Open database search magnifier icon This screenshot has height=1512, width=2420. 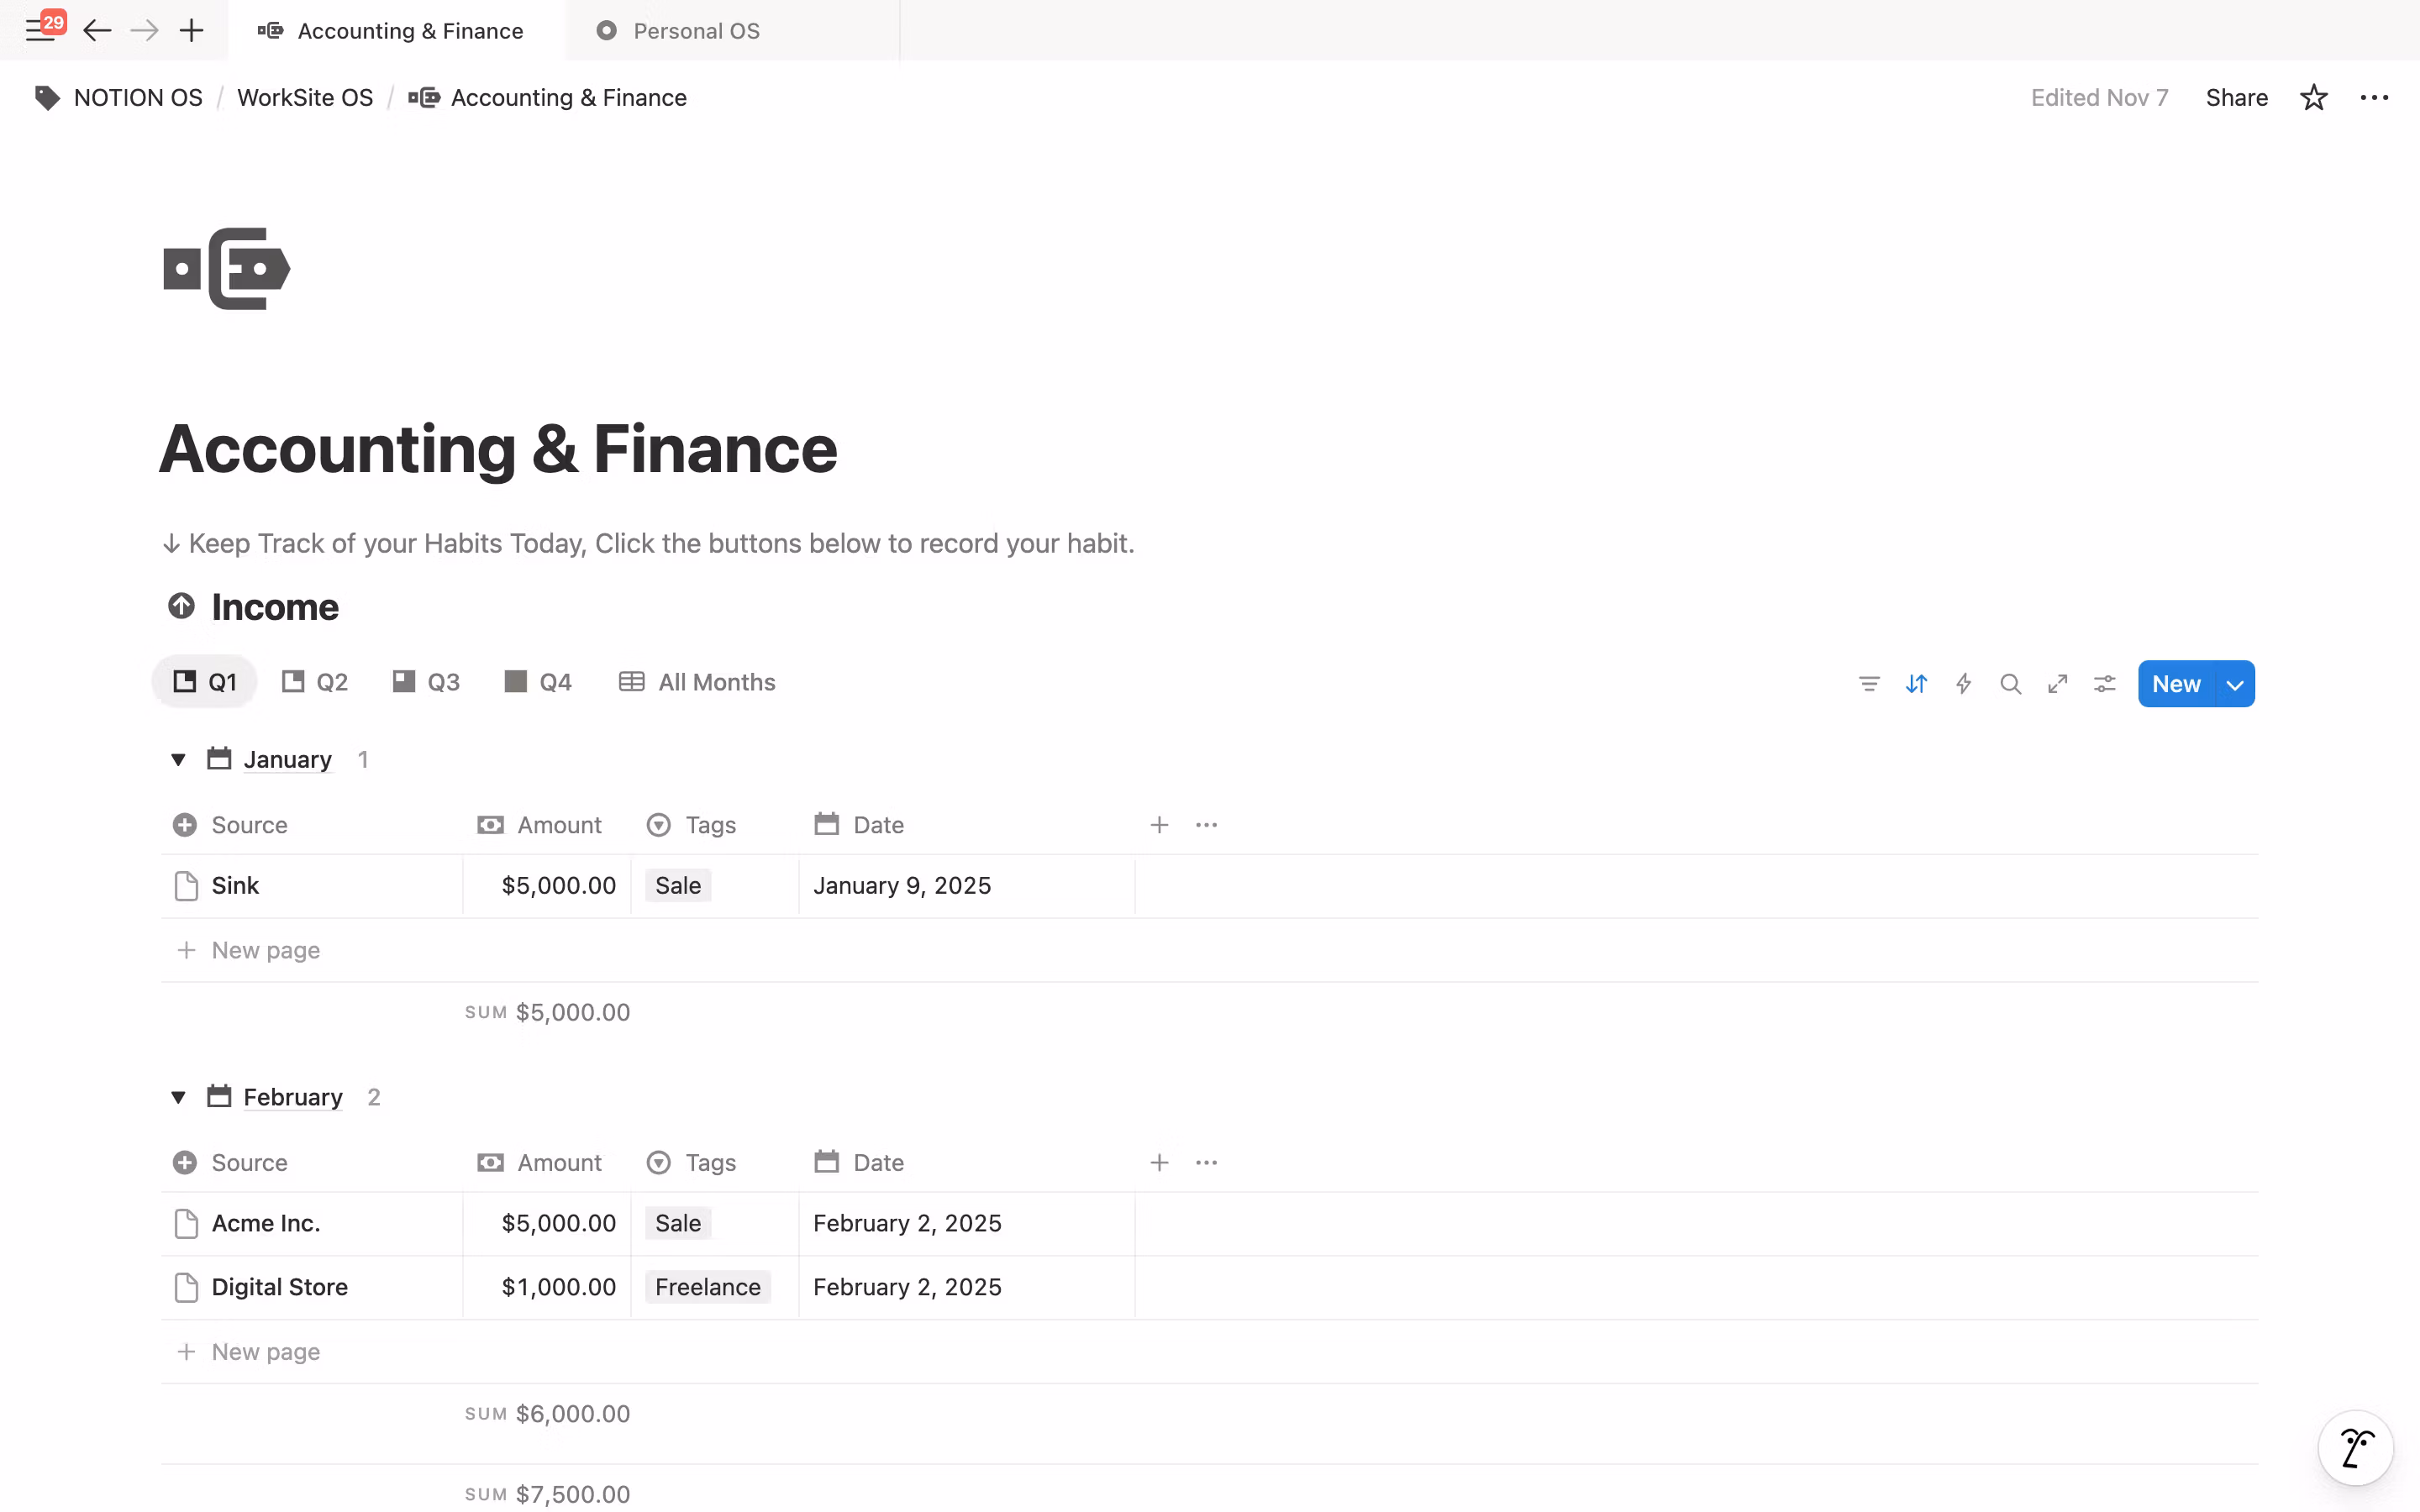[2010, 684]
